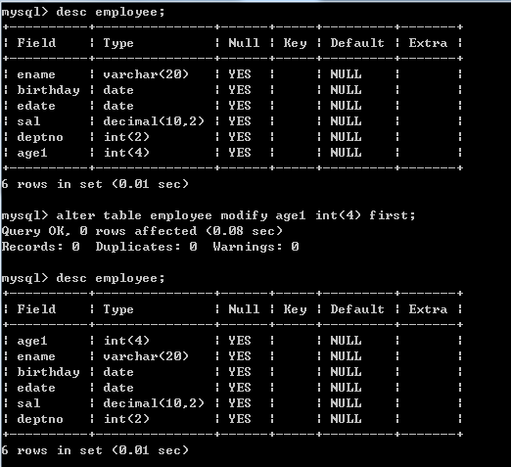This screenshot has width=511, height=467.
Task: Click 'deptno' field in the second table
Action: click(x=40, y=419)
